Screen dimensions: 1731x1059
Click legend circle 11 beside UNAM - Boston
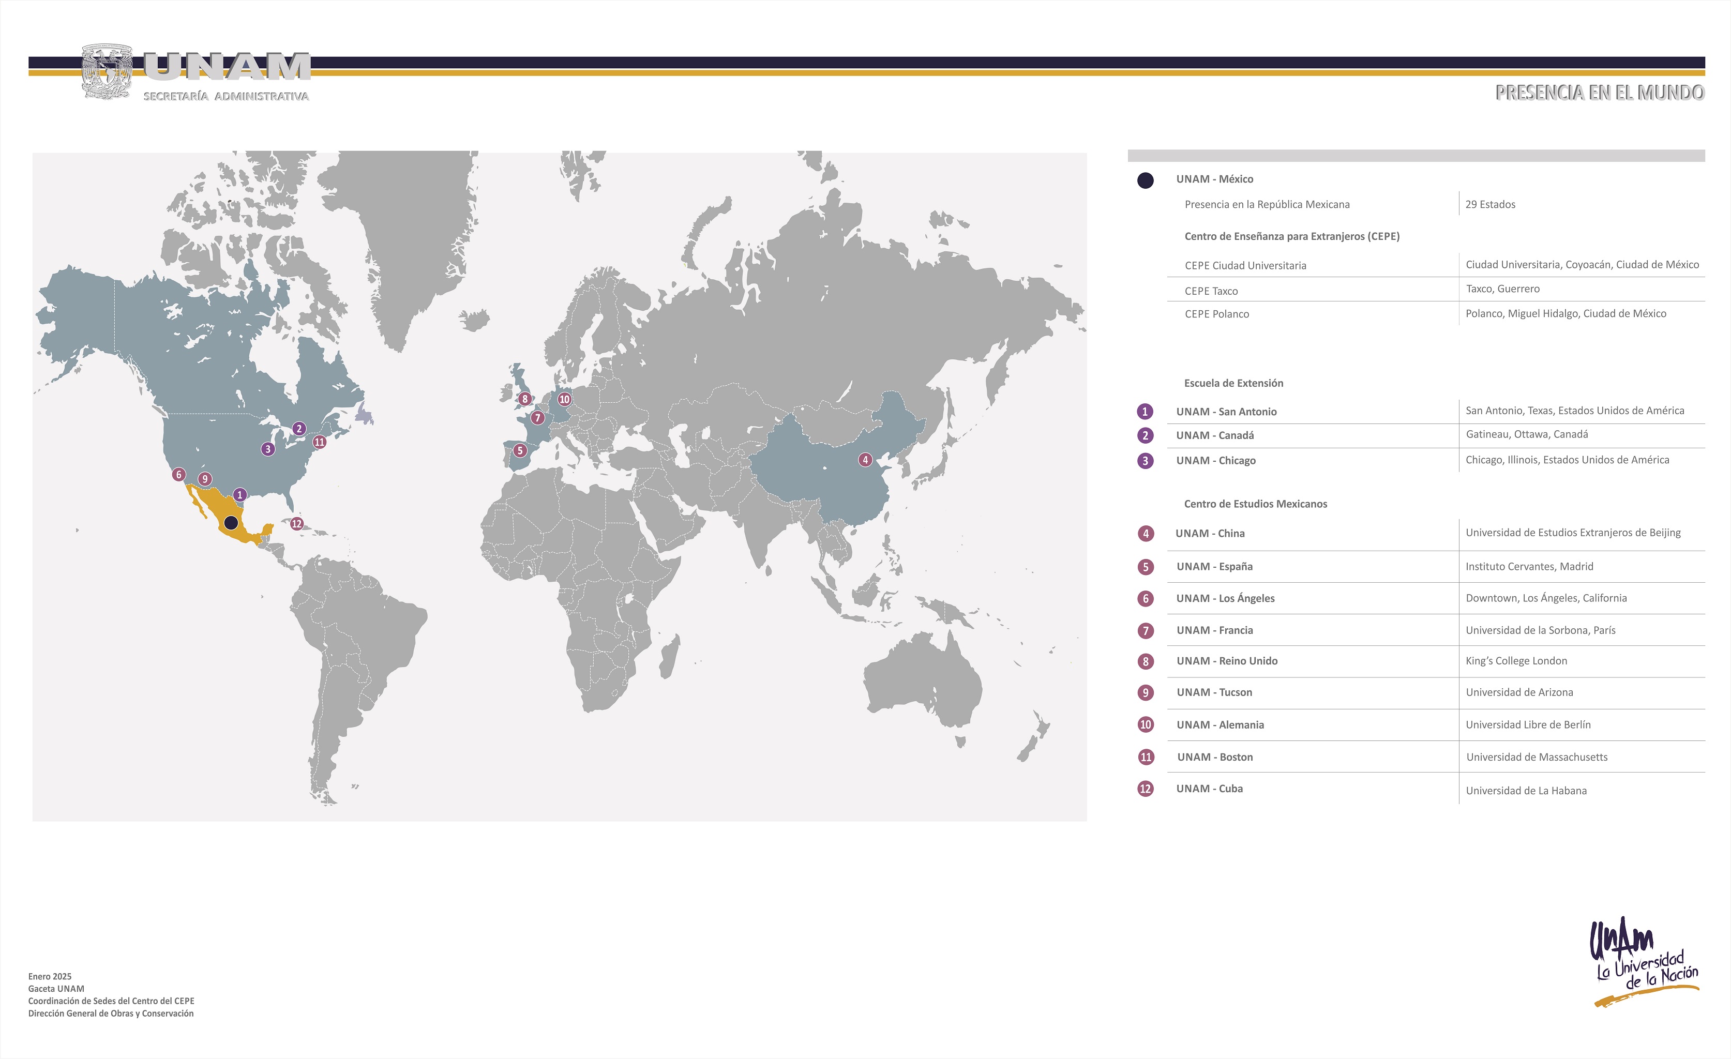click(x=1147, y=757)
